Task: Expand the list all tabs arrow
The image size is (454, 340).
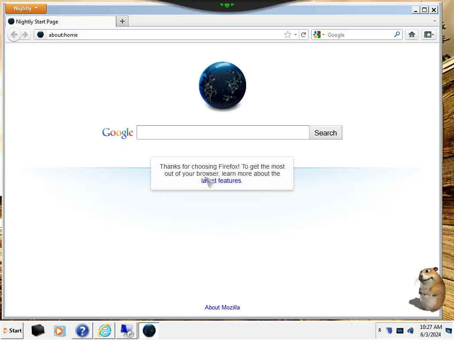Action: click(434, 21)
